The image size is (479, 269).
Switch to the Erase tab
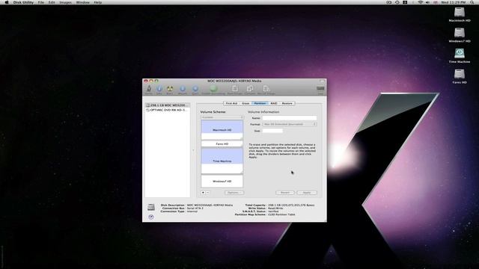click(245, 103)
